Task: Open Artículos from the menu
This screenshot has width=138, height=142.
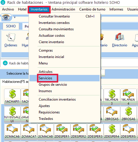Action: click(x=64, y=72)
